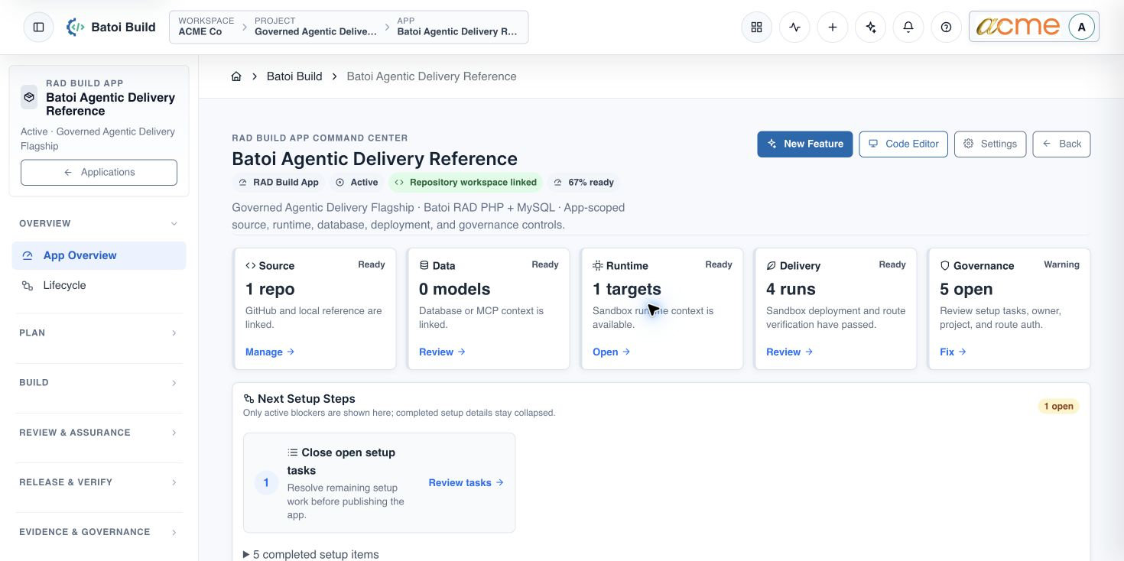Click Repository workspace linked badge
The width and height of the screenshot is (1124, 561).
point(466,182)
